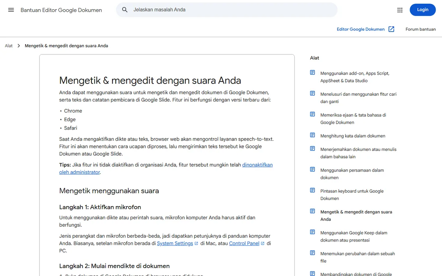This screenshot has height=276, width=442.
Task: Click the Mengetik & mengedit dengan suara Anda heading
Action: [x=150, y=80]
